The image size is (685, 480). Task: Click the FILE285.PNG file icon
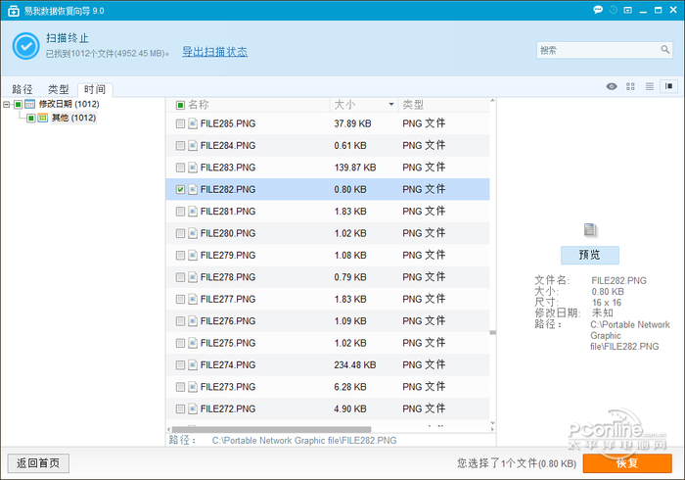coord(193,124)
